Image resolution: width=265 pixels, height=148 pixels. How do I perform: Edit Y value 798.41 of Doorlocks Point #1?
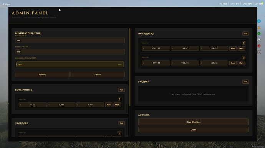tap(185, 48)
